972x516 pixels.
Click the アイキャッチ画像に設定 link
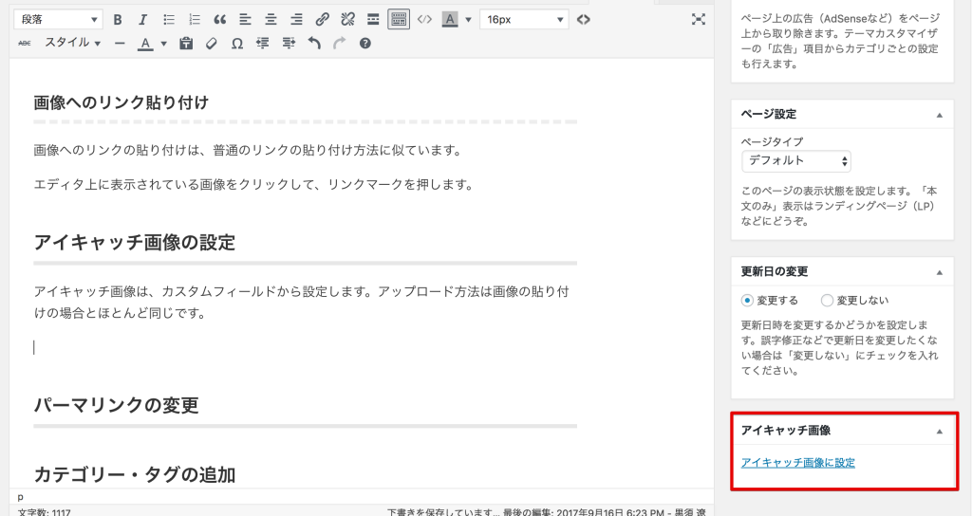(x=797, y=463)
